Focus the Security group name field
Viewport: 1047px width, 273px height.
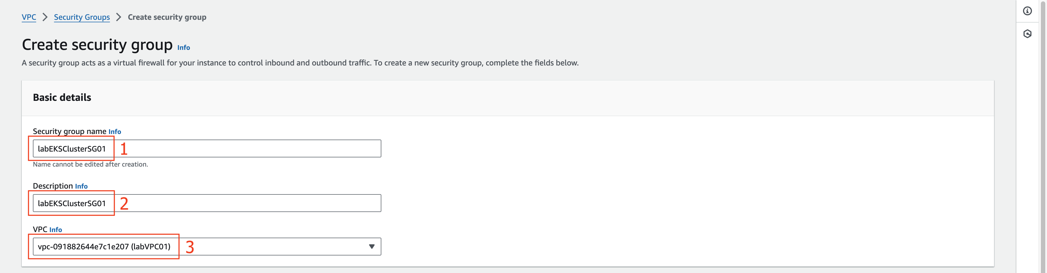(207, 149)
